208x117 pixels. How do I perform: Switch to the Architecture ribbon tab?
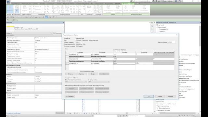pos(16,4)
